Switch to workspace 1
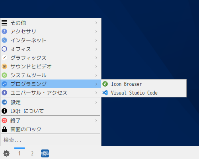This screenshot has width=199, height=159. pos(20,153)
